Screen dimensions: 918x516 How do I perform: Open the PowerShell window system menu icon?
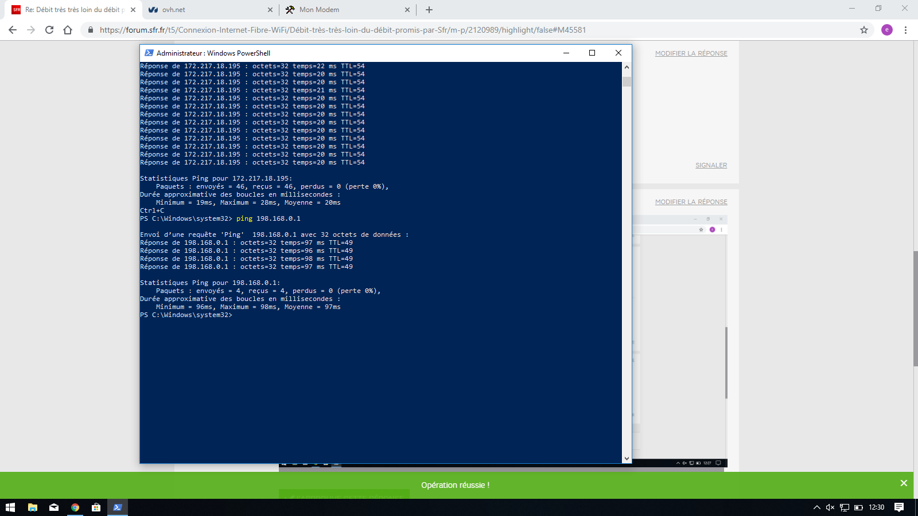click(149, 53)
